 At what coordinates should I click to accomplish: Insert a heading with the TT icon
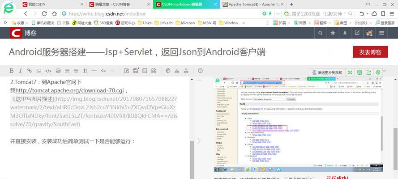(85, 71)
